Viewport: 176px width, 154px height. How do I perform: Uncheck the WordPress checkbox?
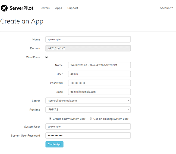[x=47, y=57]
